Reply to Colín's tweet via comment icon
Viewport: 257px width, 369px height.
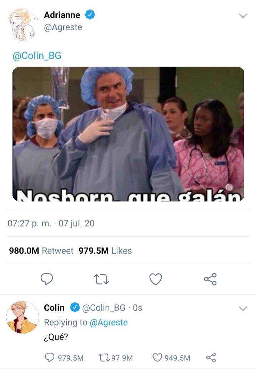[49, 358]
